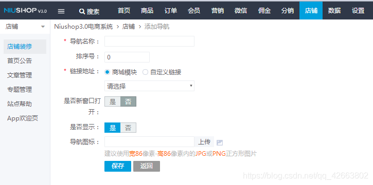The height and width of the screenshot is (185, 373).
Task: Focus the 导航名称 input field
Action: (x=149, y=42)
